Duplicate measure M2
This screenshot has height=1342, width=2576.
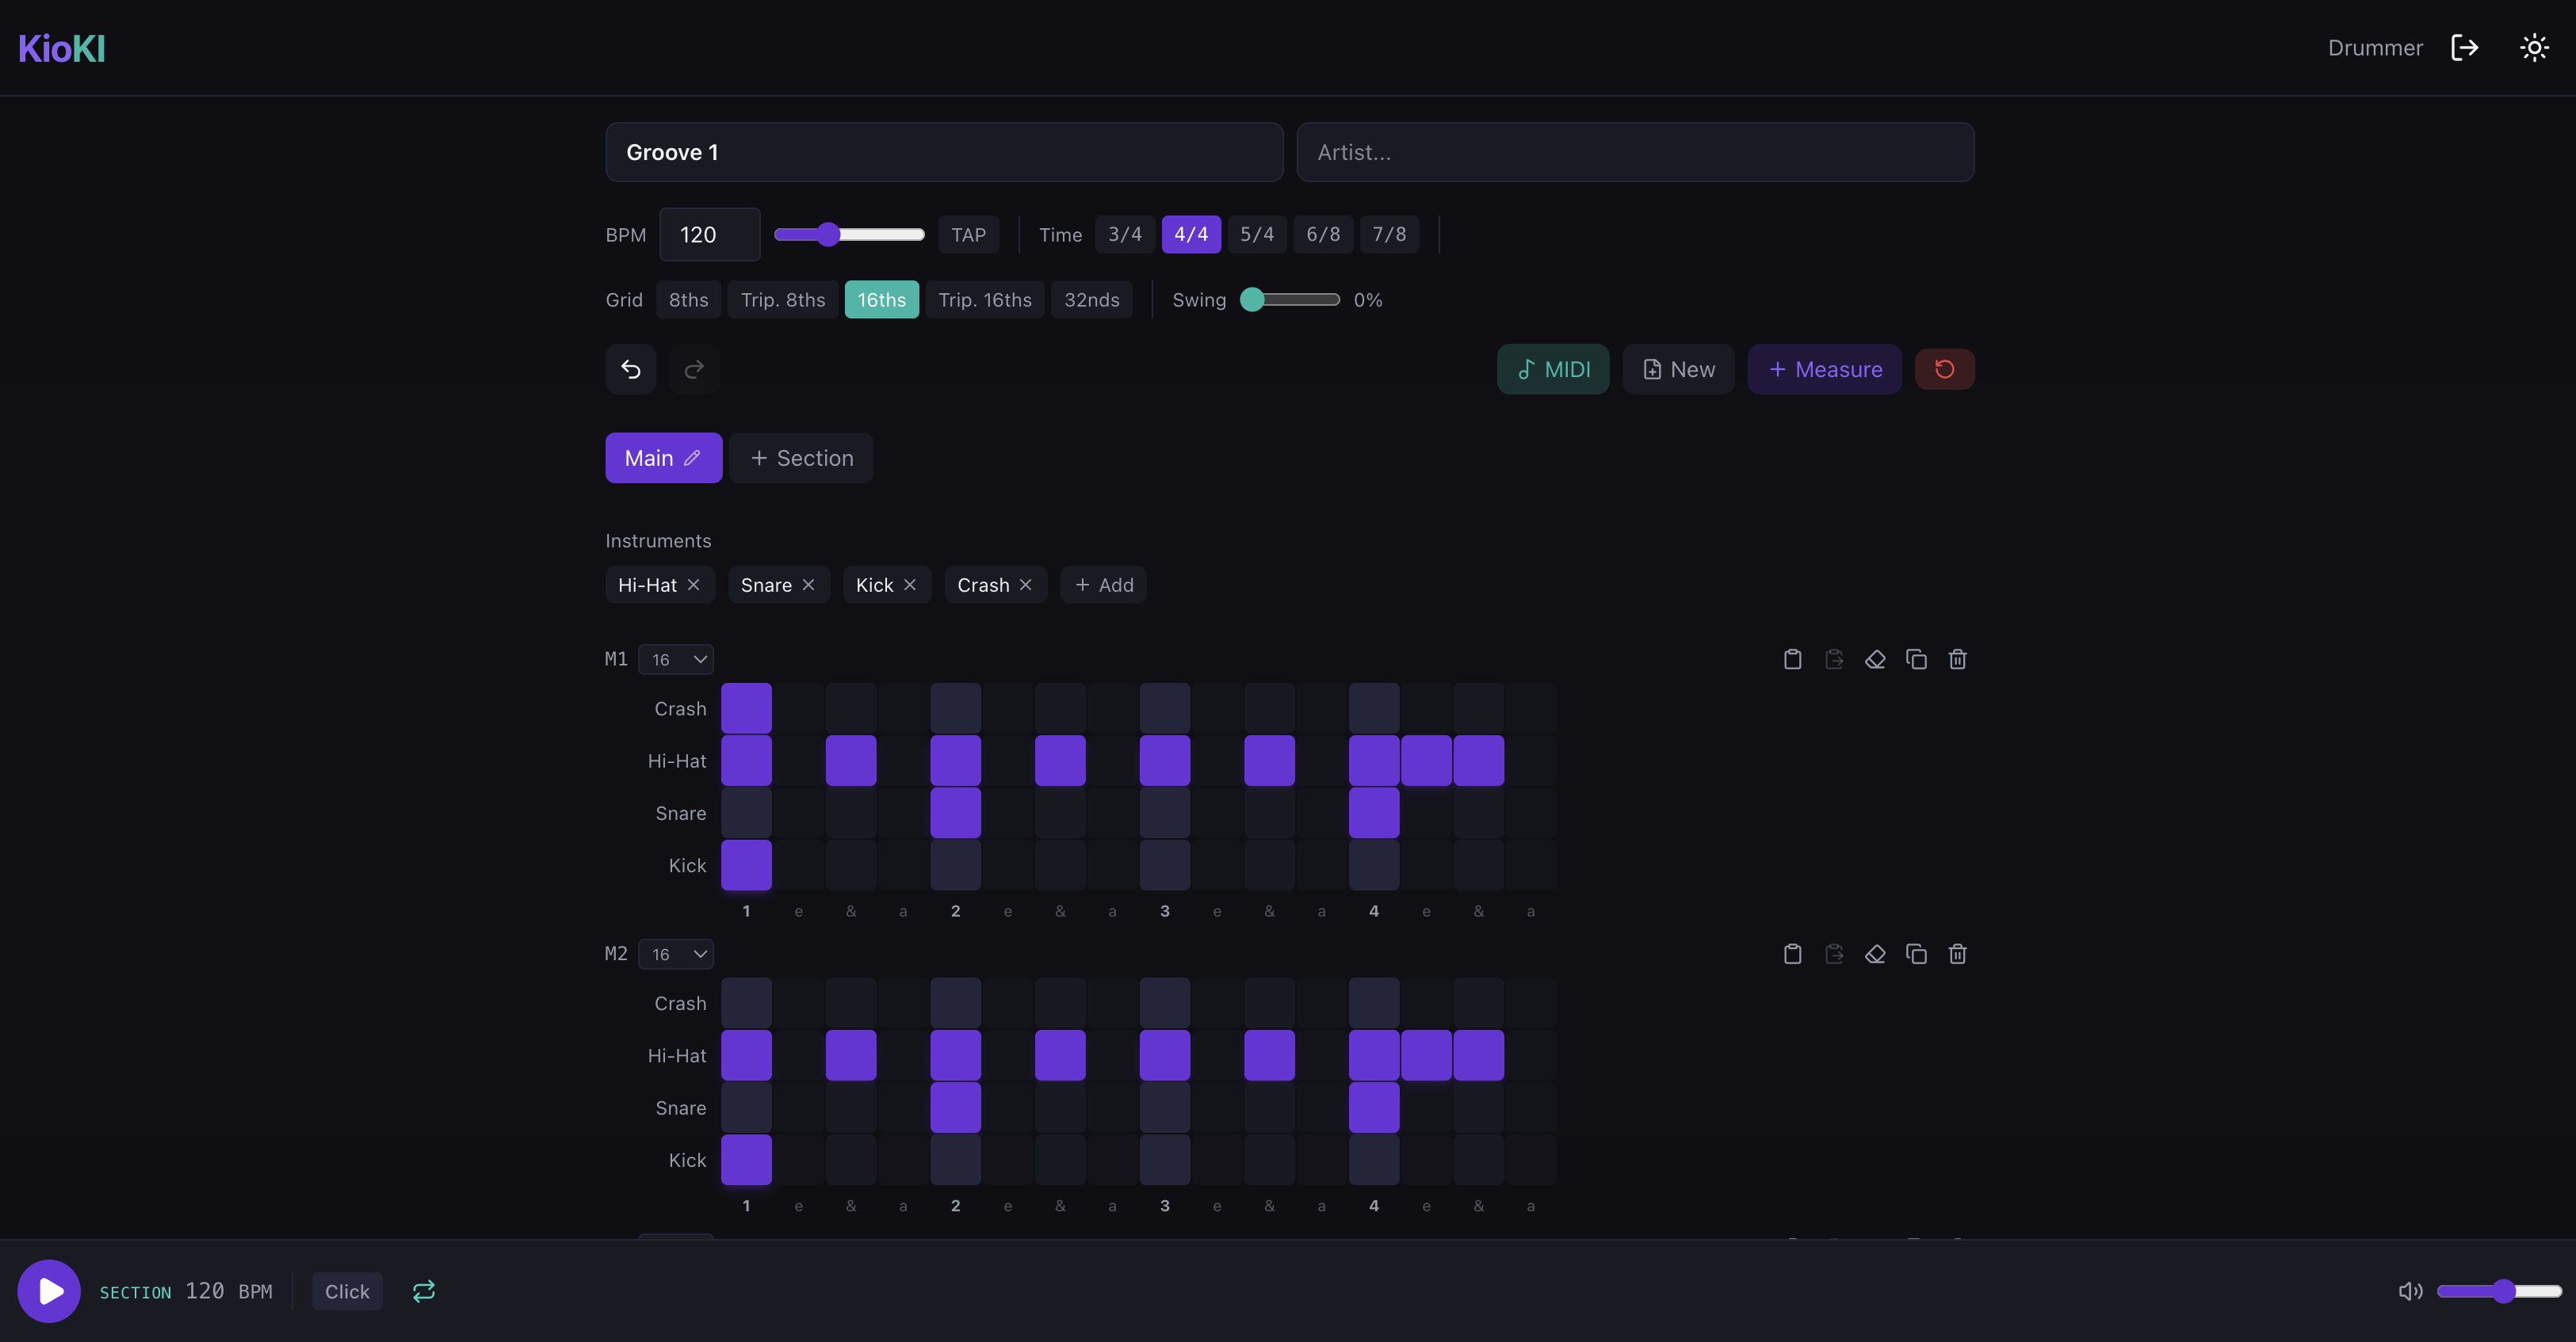tap(1917, 953)
